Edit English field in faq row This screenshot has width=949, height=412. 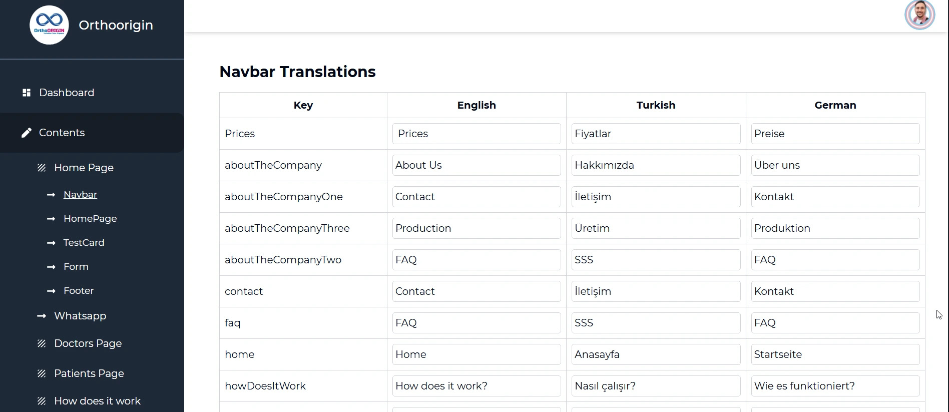coord(477,323)
